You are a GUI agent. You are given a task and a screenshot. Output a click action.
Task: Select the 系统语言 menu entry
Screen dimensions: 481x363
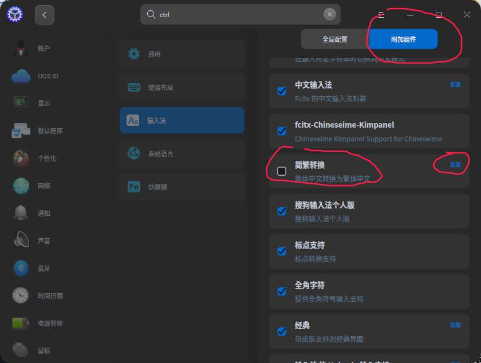182,153
